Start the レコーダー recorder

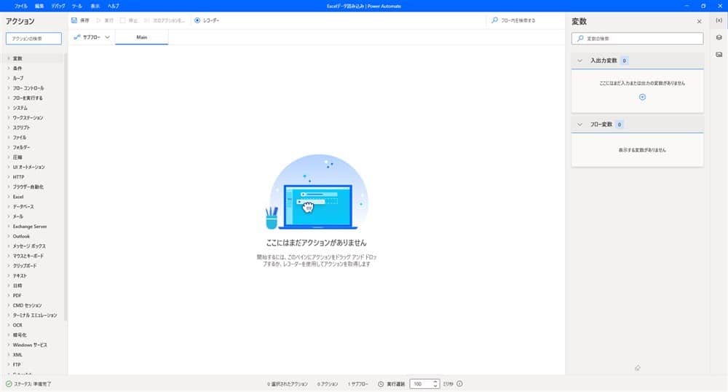pyautogui.click(x=207, y=20)
